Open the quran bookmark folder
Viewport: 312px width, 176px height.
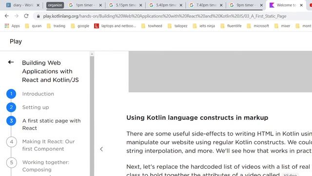click(33, 26)
